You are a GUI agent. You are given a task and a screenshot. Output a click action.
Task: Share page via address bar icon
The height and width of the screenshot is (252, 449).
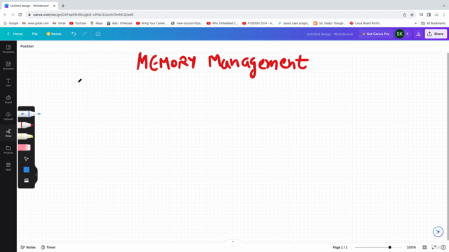(404, 15)
